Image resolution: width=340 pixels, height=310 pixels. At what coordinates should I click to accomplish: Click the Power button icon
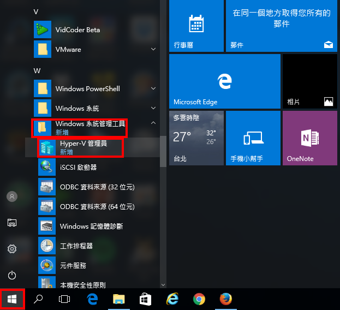(12, 275)
